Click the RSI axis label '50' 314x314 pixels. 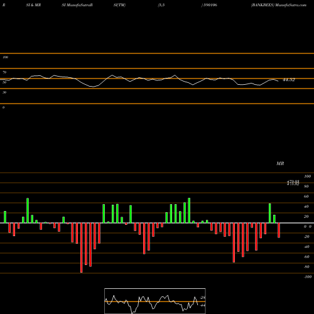pos(4,82)
